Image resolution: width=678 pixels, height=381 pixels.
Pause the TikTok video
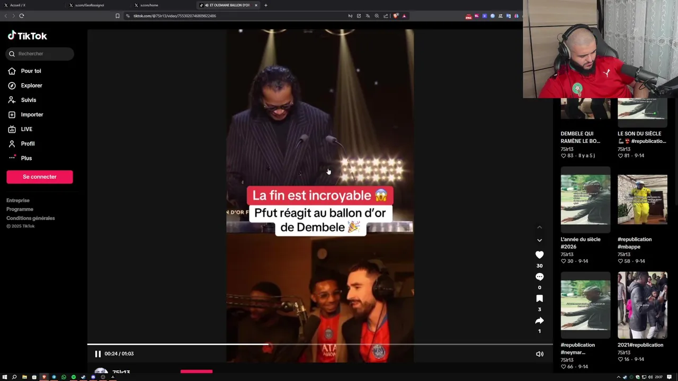tap(97, 354)
